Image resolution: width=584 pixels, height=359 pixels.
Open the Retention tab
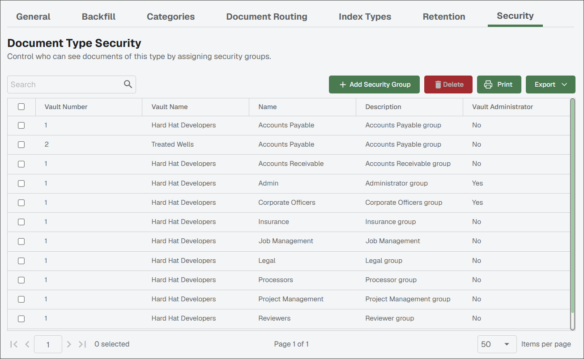coord(444,17)
